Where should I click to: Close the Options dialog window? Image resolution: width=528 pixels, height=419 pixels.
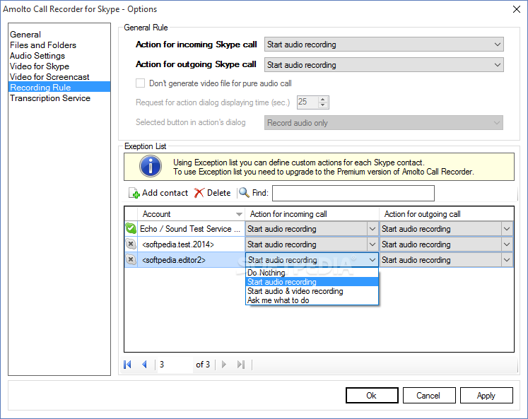click(x=517, y=9)
